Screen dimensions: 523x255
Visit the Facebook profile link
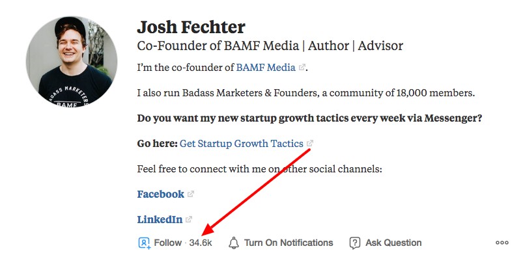(160, 194)
